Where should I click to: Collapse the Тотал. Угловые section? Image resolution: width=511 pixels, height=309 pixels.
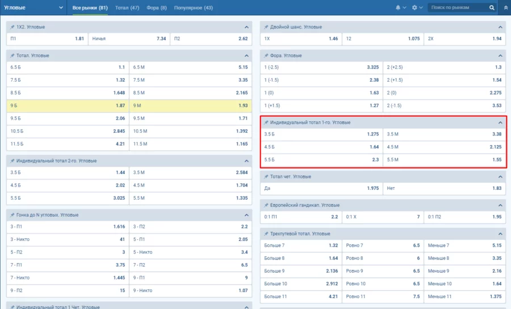click(246, 56)
